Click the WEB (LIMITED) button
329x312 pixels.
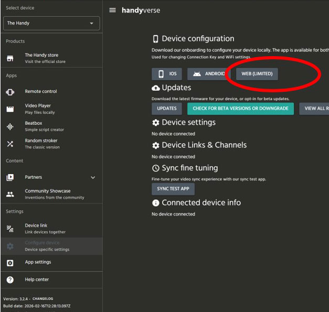(257, 74)
